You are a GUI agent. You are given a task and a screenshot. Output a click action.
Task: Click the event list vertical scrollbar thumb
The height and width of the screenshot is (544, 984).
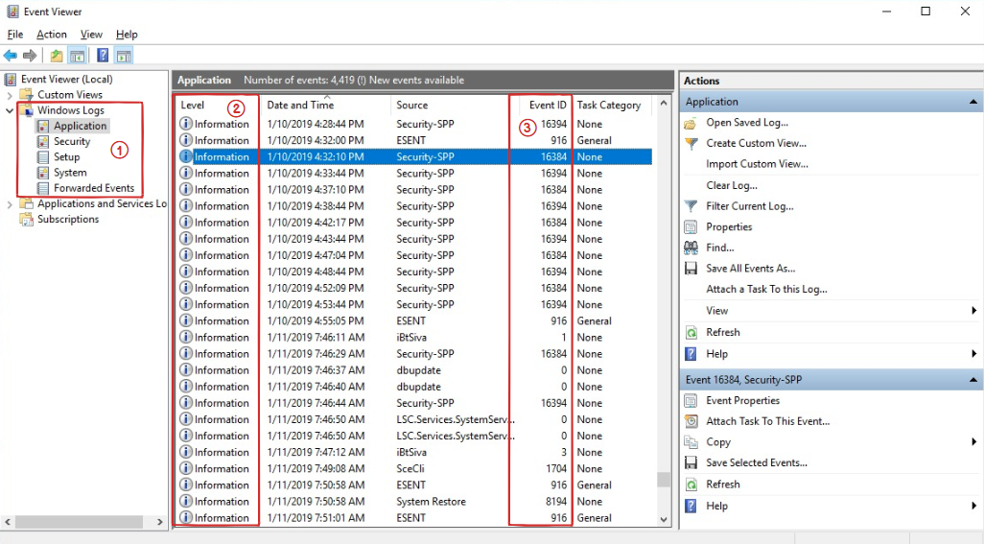664,480
